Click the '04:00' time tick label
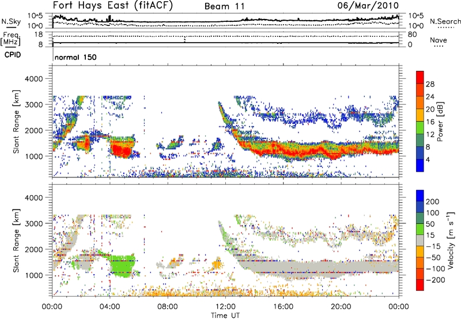The width and height of the screenshot is (461, 319). (109, 307)
